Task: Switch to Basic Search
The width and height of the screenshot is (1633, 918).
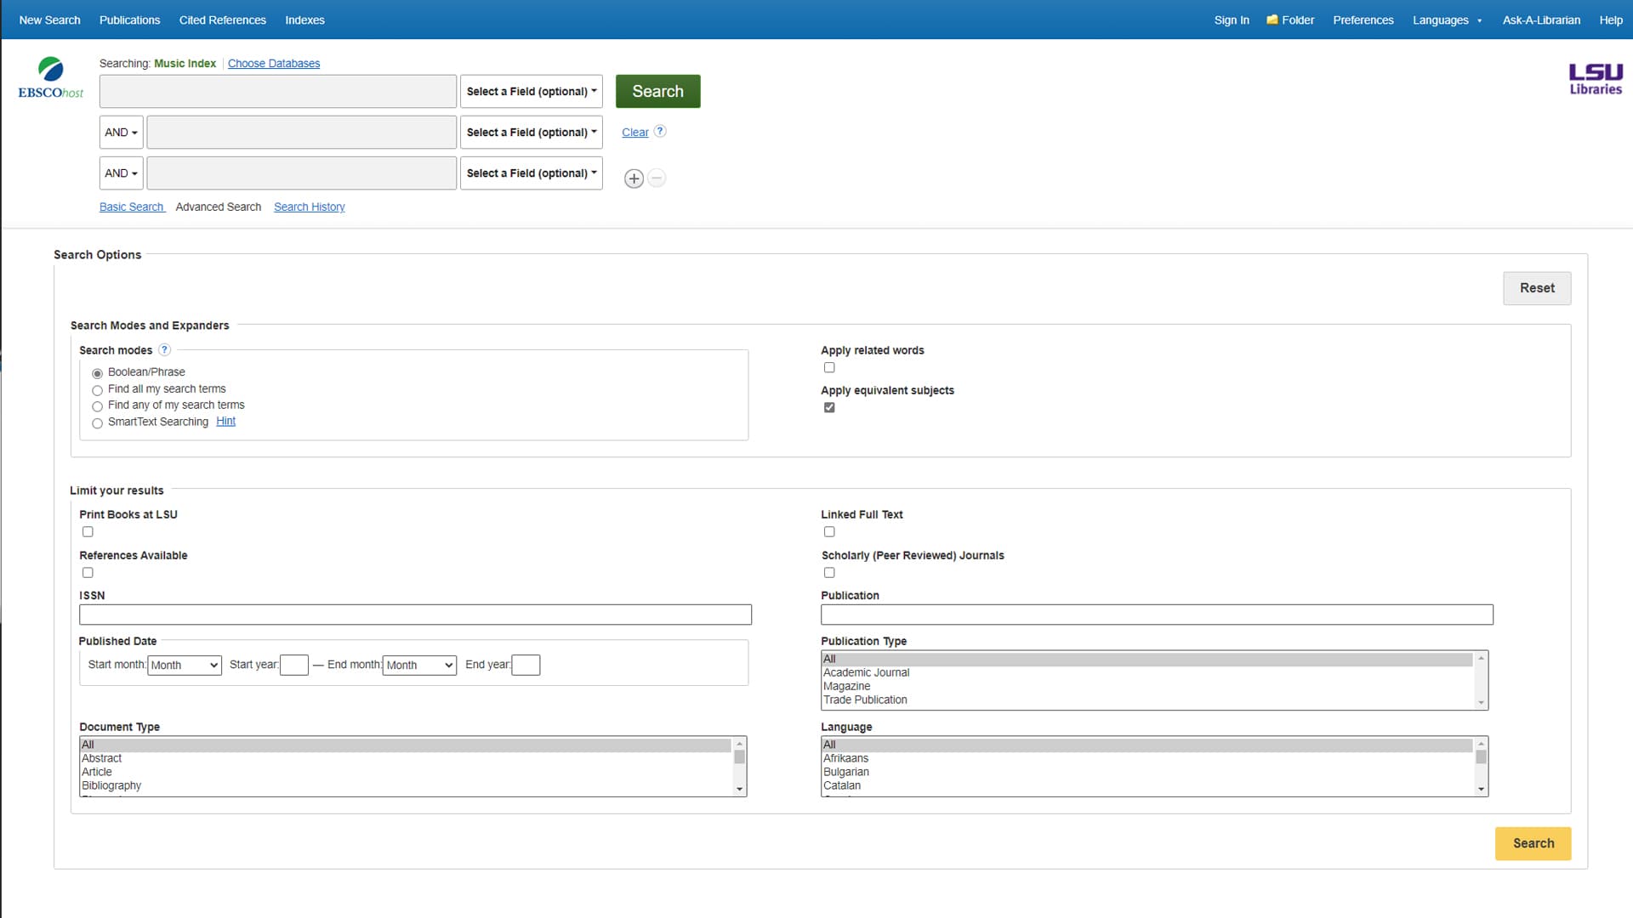Action: click(x=132, y=207)
